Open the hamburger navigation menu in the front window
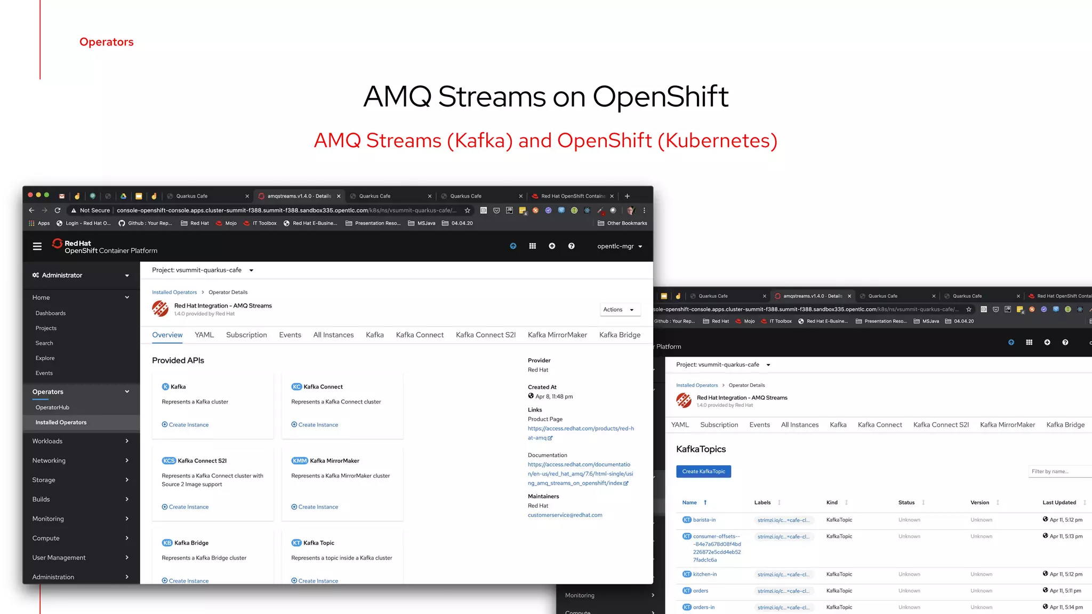 (37, 246)
